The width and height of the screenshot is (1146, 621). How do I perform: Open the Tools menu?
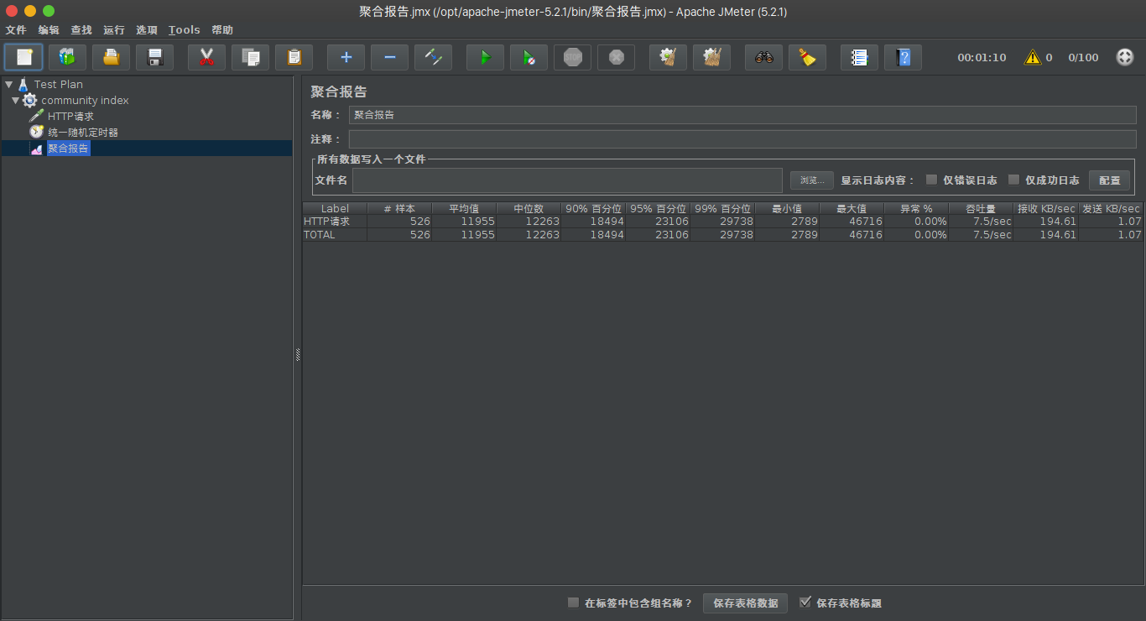click(185, 30)
